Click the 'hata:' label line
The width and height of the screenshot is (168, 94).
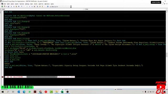[7, 64]
